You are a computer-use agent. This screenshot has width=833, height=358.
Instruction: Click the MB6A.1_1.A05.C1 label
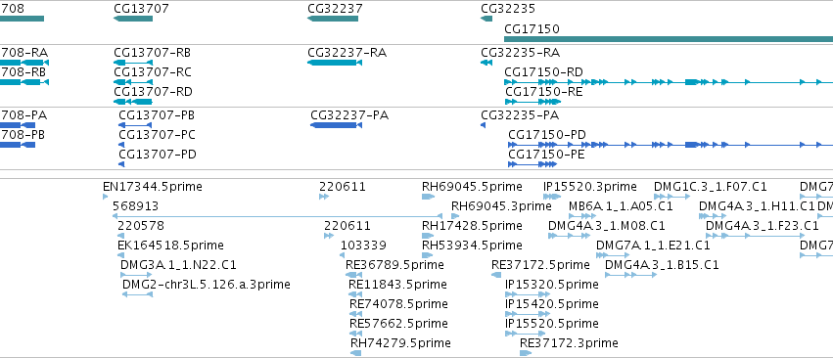[x=621, y=206]
